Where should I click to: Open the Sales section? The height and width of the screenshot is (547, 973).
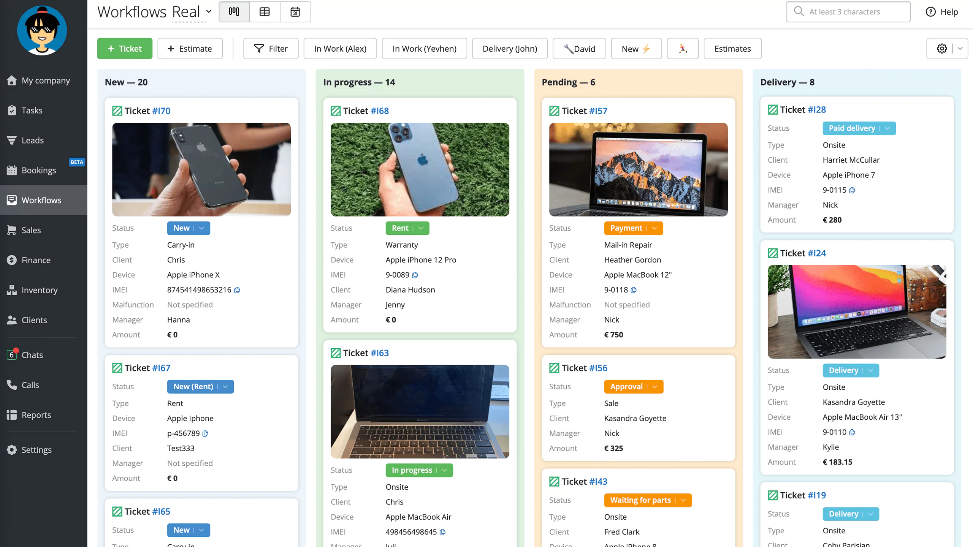(44, 230)
